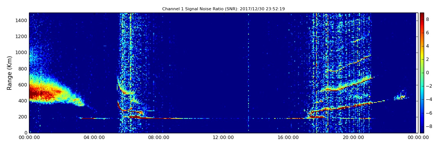
Task: Click the 12:00:00 time axis label
Action: coord(223,138)
